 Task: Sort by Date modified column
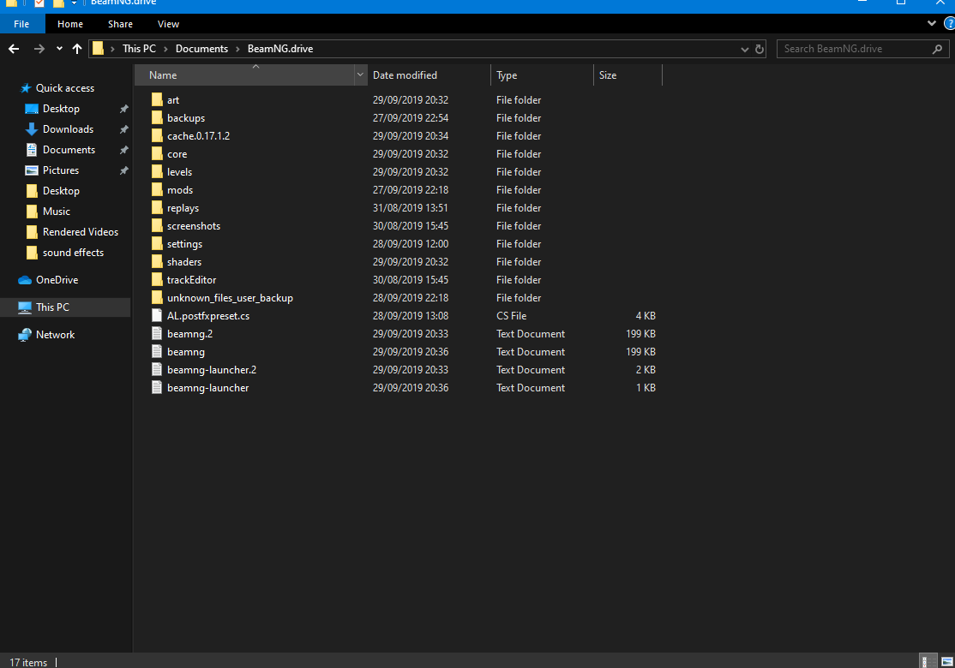[429, 75]
